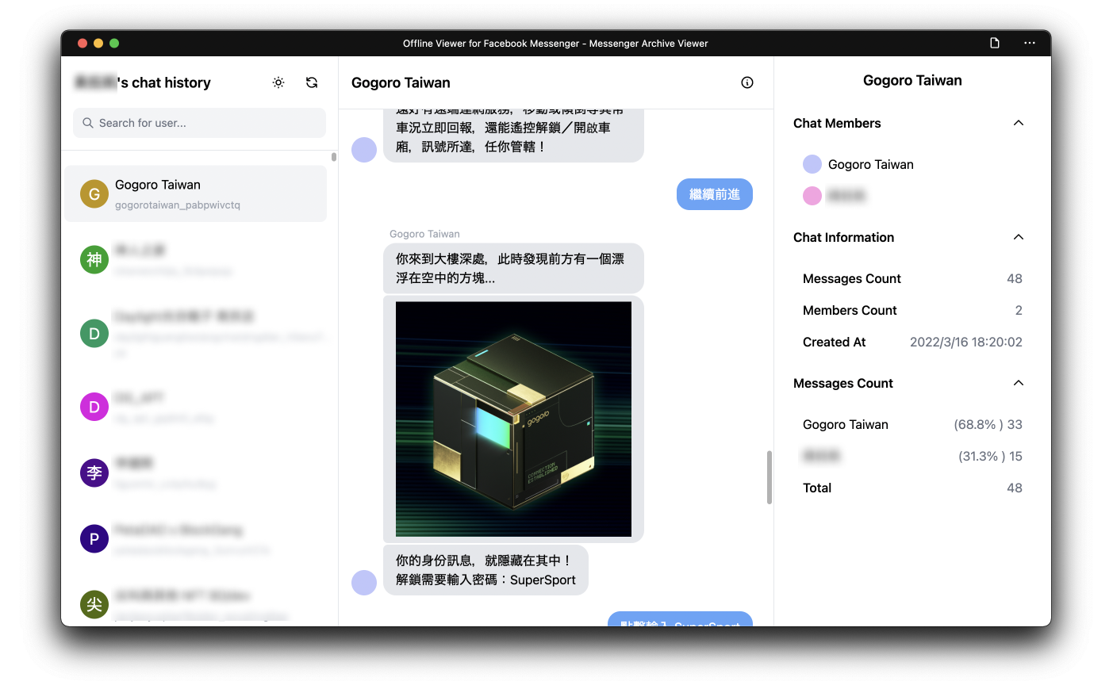Toggle the light/dark theme sun icon
The width and height of the screenshot is (1113, 685).
click(278, 82)
